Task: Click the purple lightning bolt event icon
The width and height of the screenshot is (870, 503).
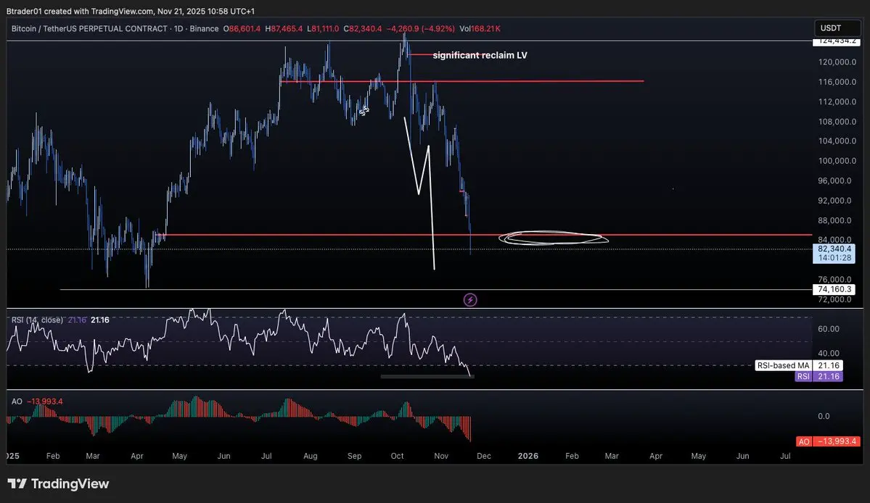Action: (470, 299)
